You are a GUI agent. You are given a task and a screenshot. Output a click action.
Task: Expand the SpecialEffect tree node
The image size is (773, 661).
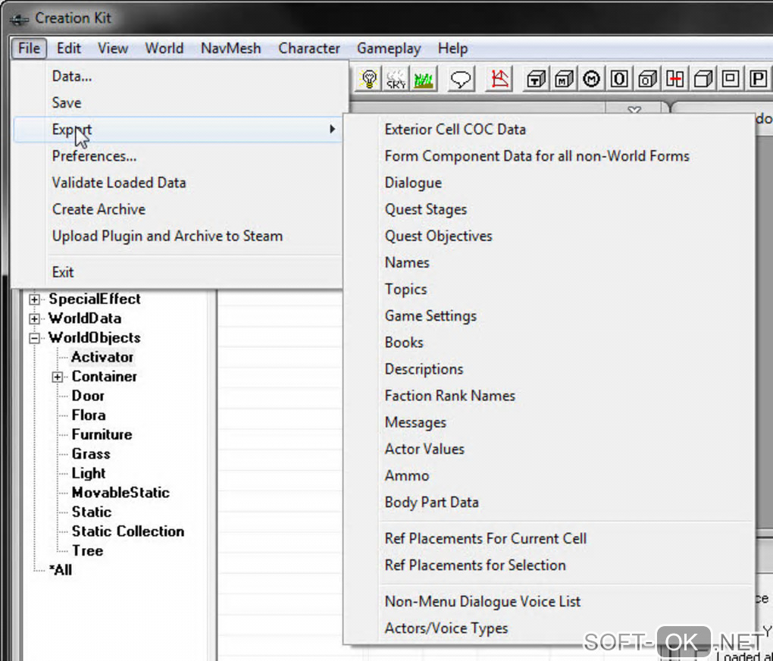tap(34, 299)
